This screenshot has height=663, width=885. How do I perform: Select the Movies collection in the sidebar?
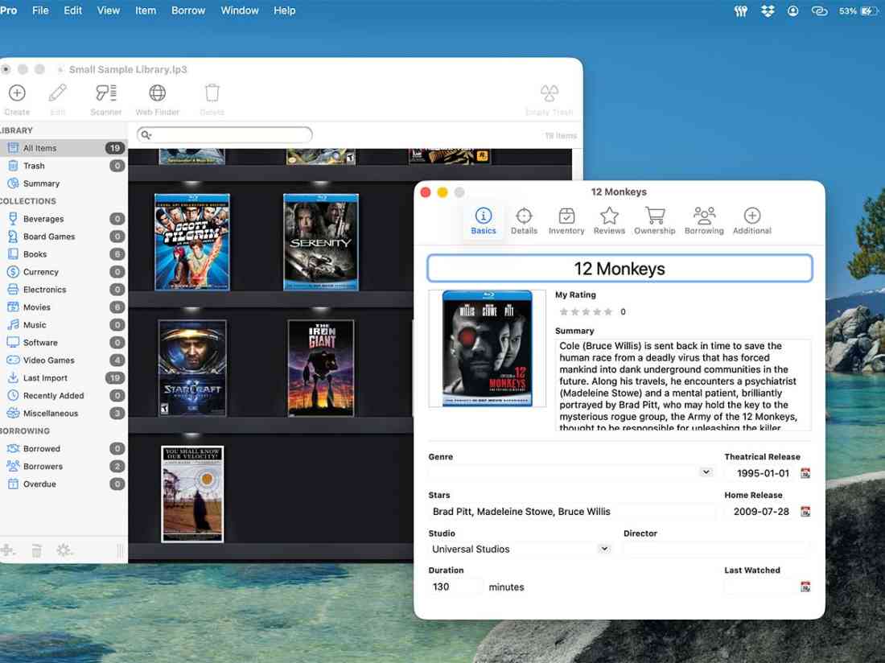tap(38, 307)
